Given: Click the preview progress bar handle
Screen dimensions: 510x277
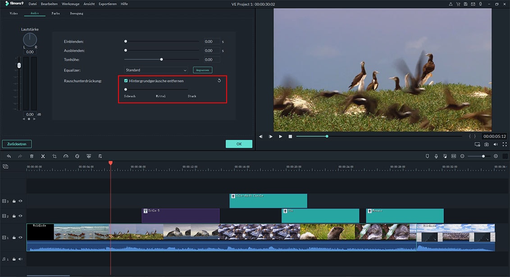Looking at the screenshot, I should [327, 136].
